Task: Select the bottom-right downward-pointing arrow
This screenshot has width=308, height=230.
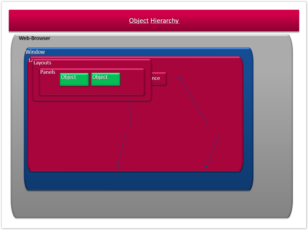Action: pos(213,150)
